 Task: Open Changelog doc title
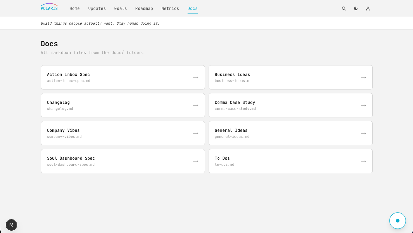58,102
